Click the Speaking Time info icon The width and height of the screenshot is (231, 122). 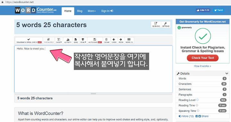coord(198,111)
